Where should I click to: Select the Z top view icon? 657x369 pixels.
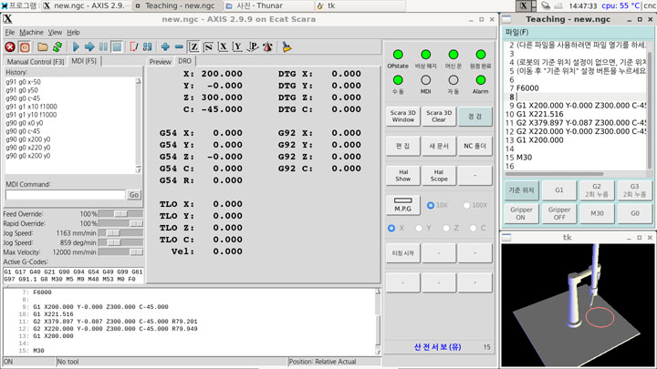[193, 47]
